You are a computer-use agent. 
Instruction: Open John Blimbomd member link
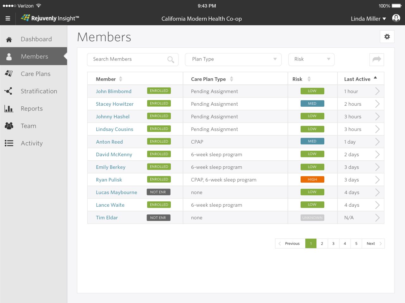(x=114, y=91)
